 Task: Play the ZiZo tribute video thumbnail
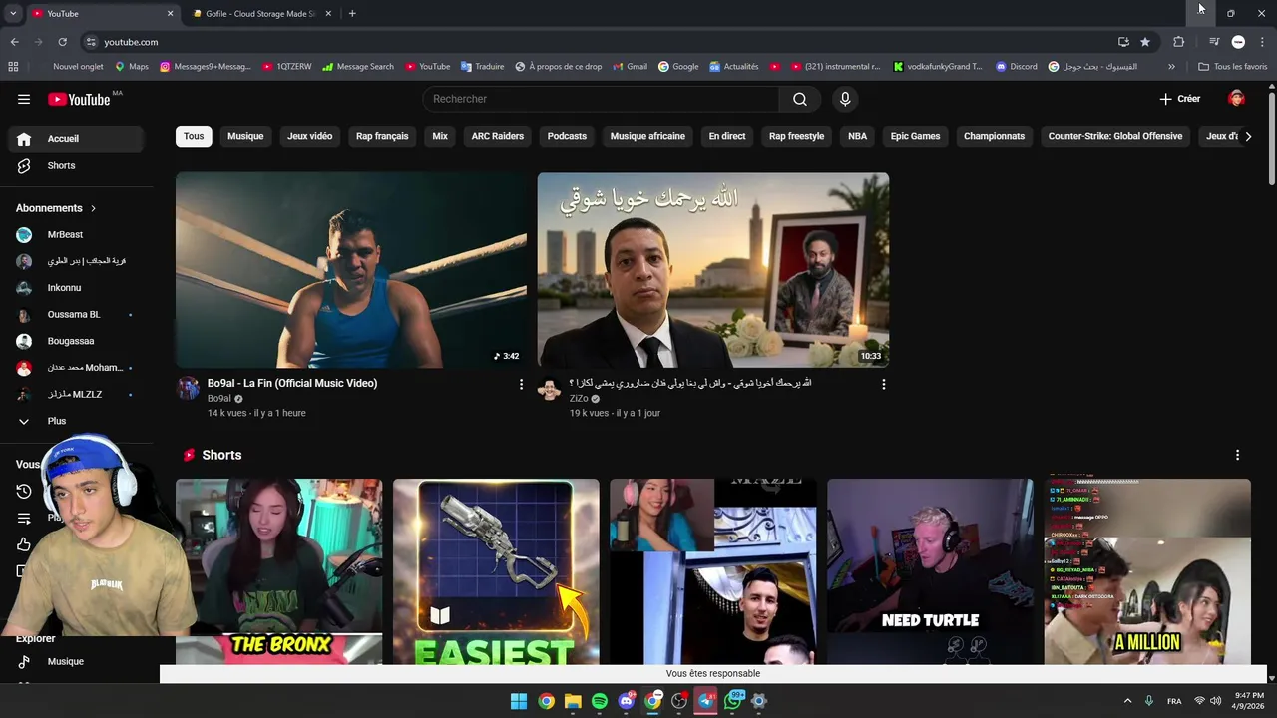click(x=713, y=269)
